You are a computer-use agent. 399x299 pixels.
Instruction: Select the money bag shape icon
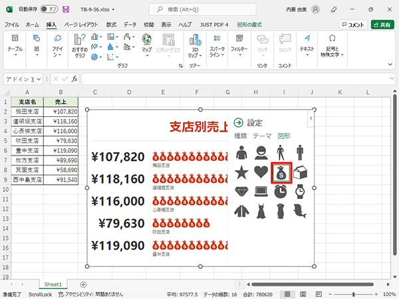coord(281,173)
